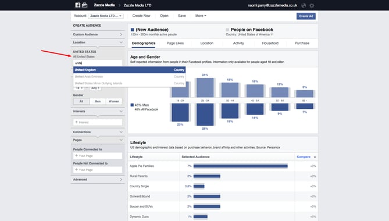Select United Arab Emirates suggestion
This screenshot has width=389, height=221.
pos(129,77)
